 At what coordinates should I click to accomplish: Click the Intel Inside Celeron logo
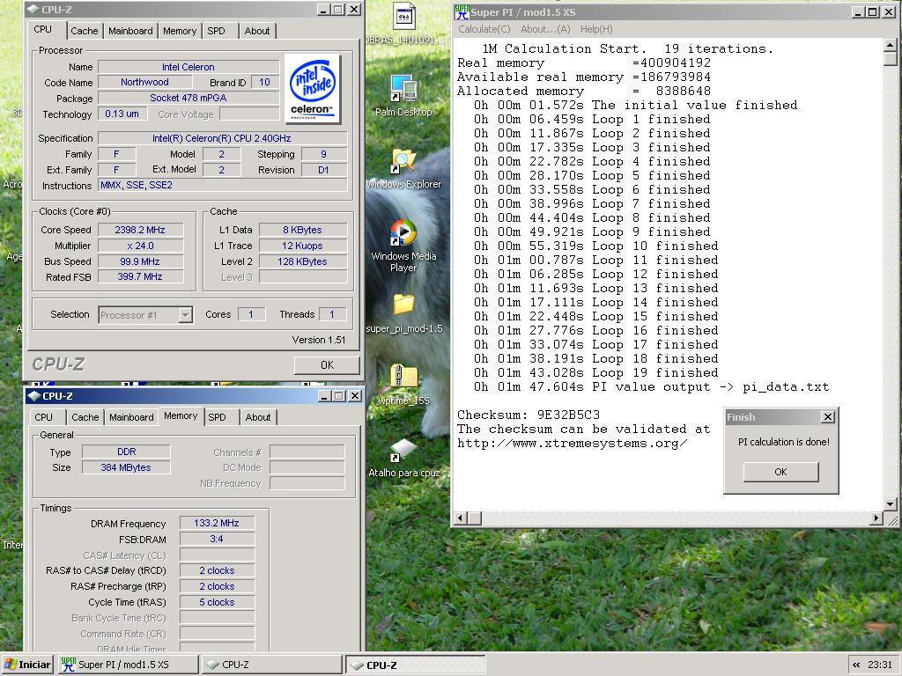coord(313,89)
